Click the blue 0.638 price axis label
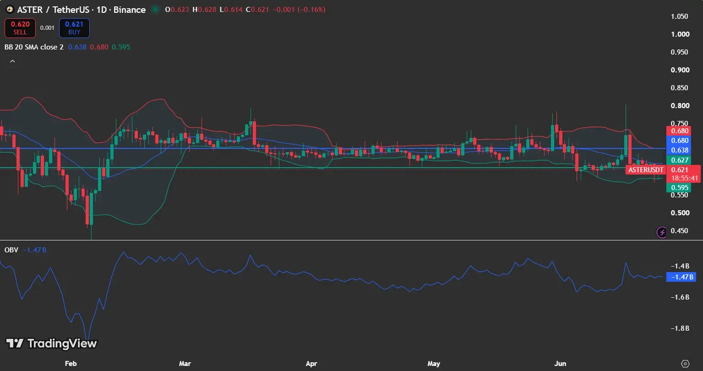Viewport: 703px width, 371px height. [678, 150]
